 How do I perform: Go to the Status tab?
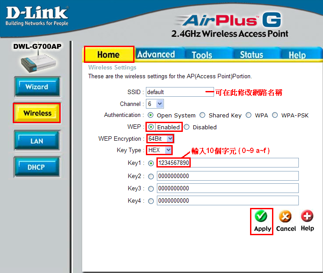pos(251,55)
